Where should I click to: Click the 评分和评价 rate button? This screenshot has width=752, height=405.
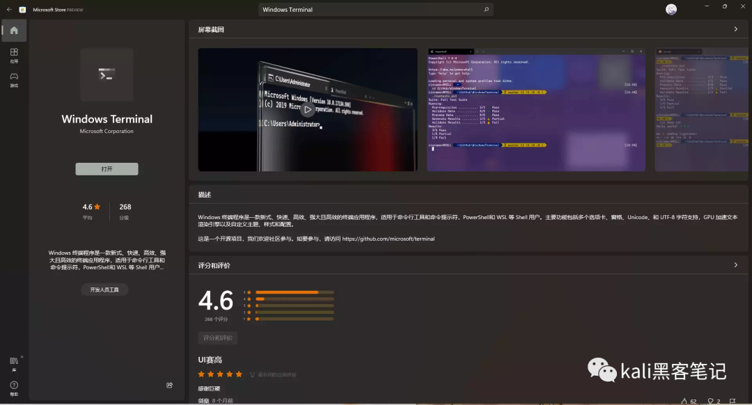coord(218,338)
